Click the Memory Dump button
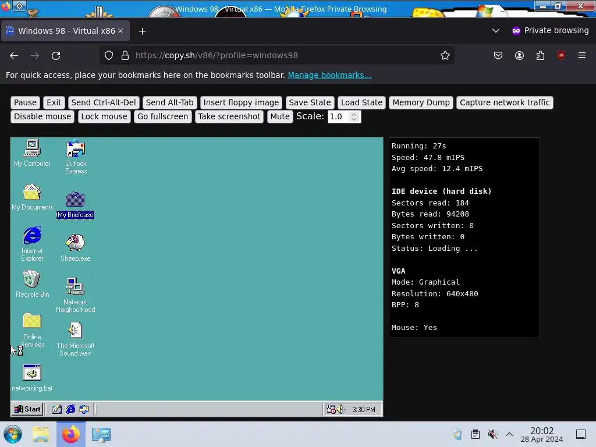Screen dimensions: 596x447 click(x=421, y=102)
